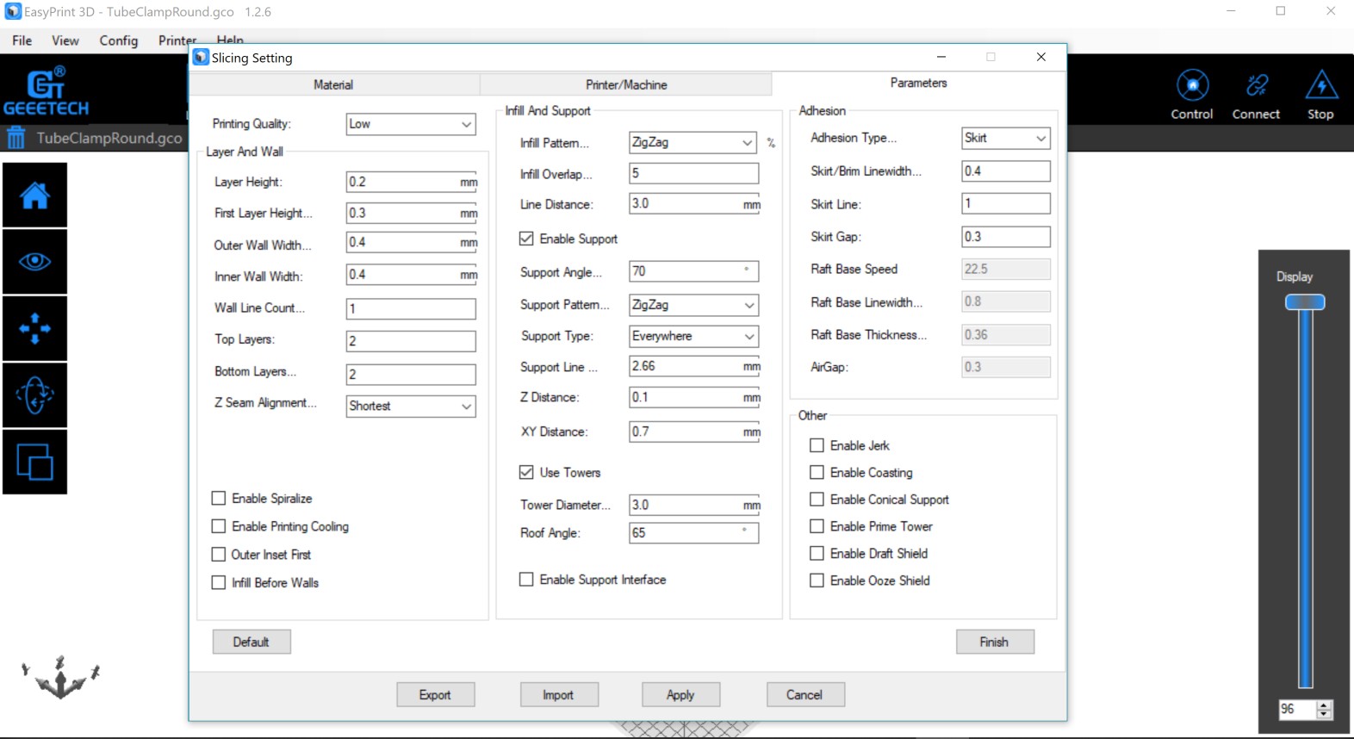
Task: Uncheck the Enable Support checkbox
Action: click(x=526, y=239)
